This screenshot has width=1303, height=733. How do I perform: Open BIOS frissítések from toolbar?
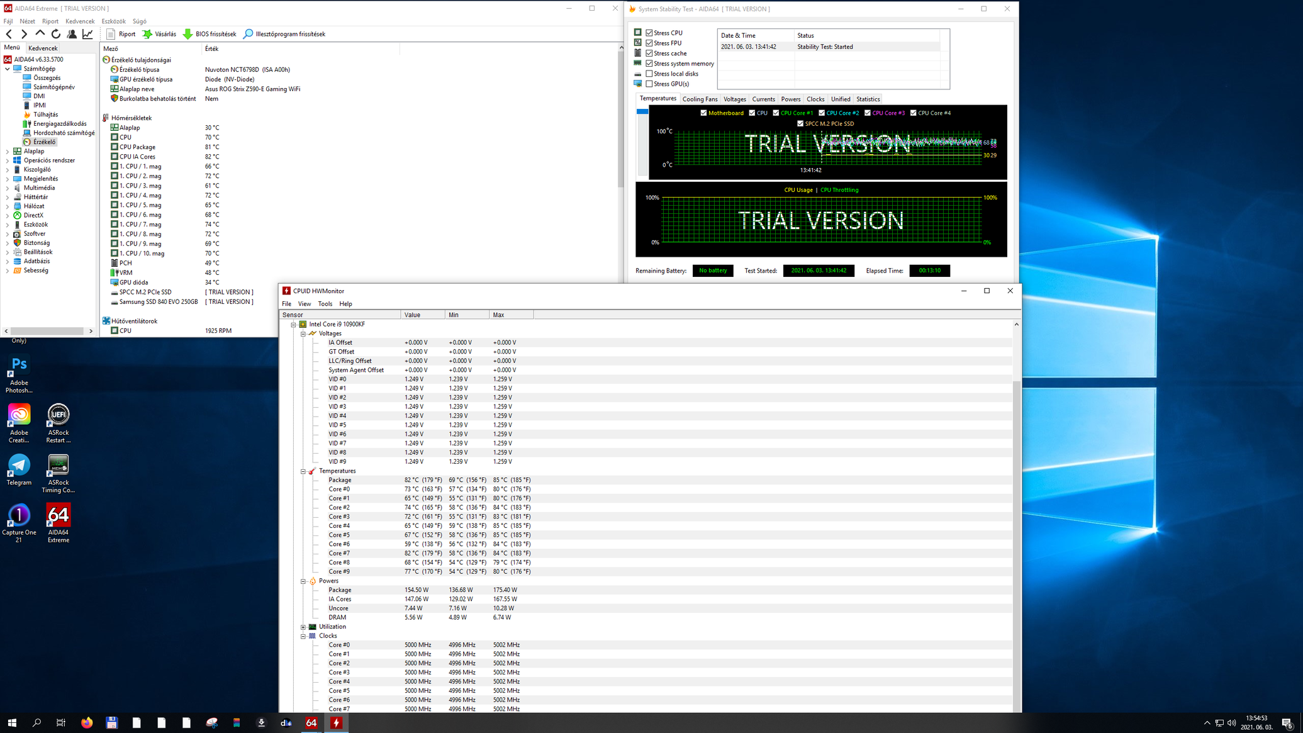pyautogui.click(x=210, y=34)
